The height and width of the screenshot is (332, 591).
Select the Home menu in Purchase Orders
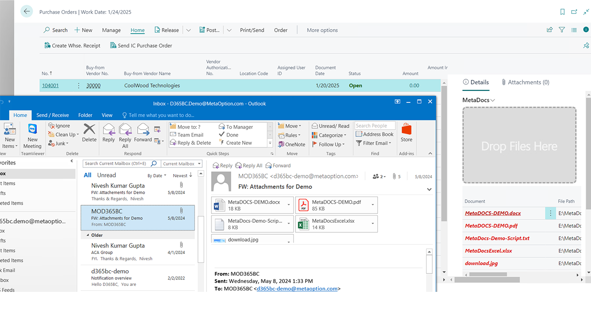click(138, 30)
